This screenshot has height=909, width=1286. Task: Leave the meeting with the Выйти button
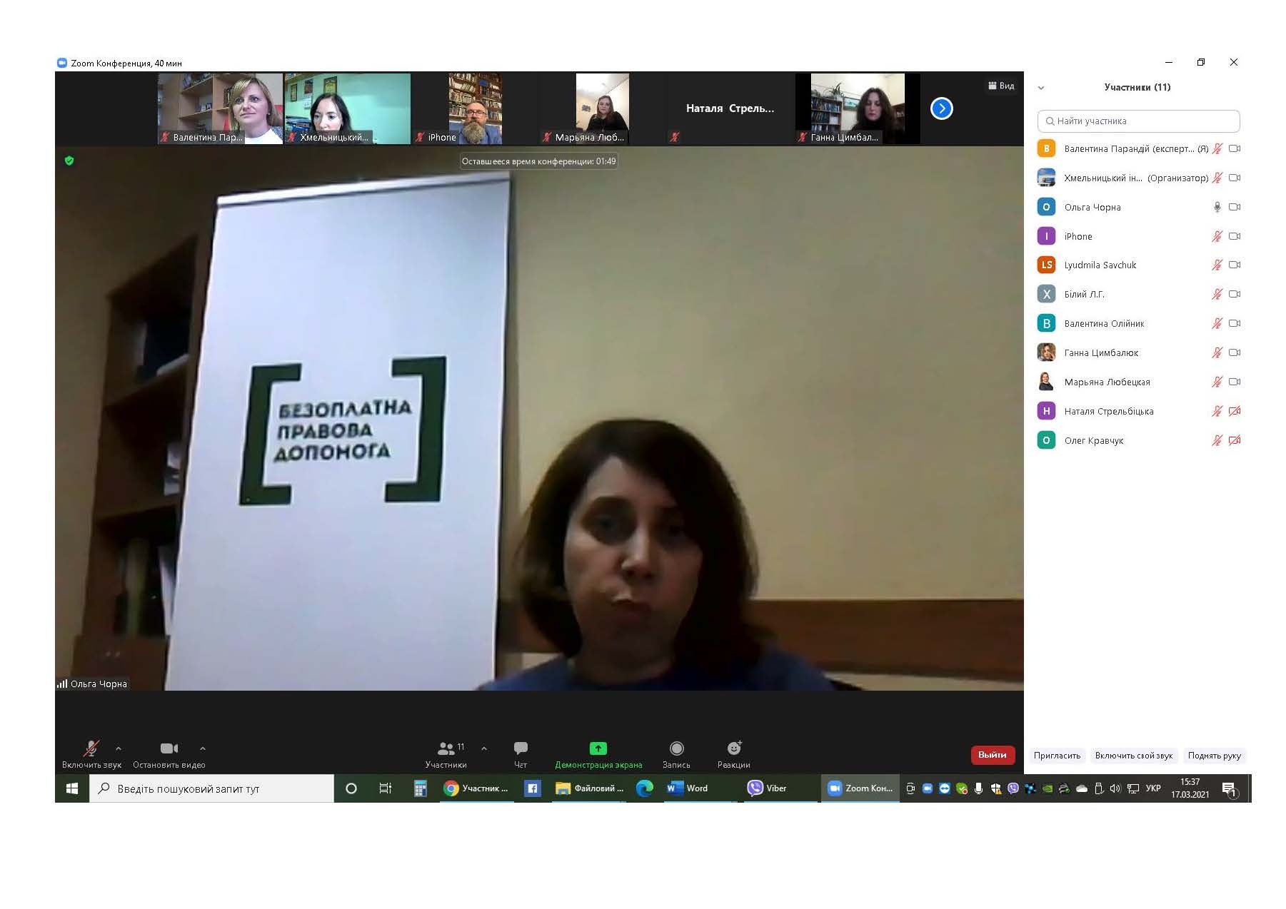click(x=993, y=755)
